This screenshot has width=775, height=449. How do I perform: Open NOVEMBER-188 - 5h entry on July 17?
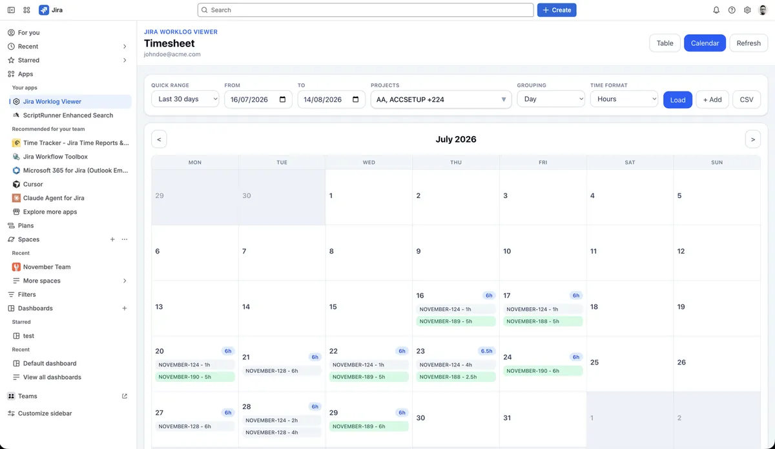pyautogui.click(x=542, y=321)
